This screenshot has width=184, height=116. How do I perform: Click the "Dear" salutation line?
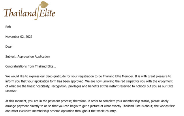point(9,46)
